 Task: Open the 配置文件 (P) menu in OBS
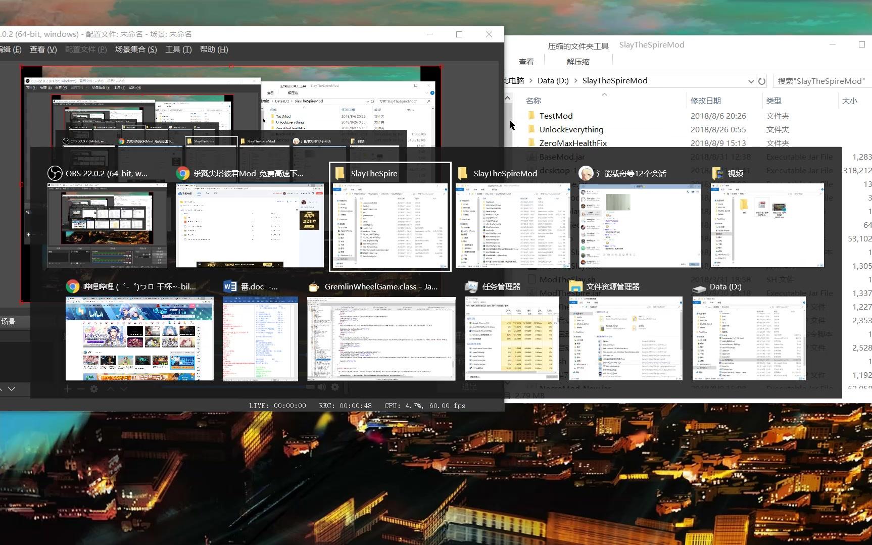(86, 49)
